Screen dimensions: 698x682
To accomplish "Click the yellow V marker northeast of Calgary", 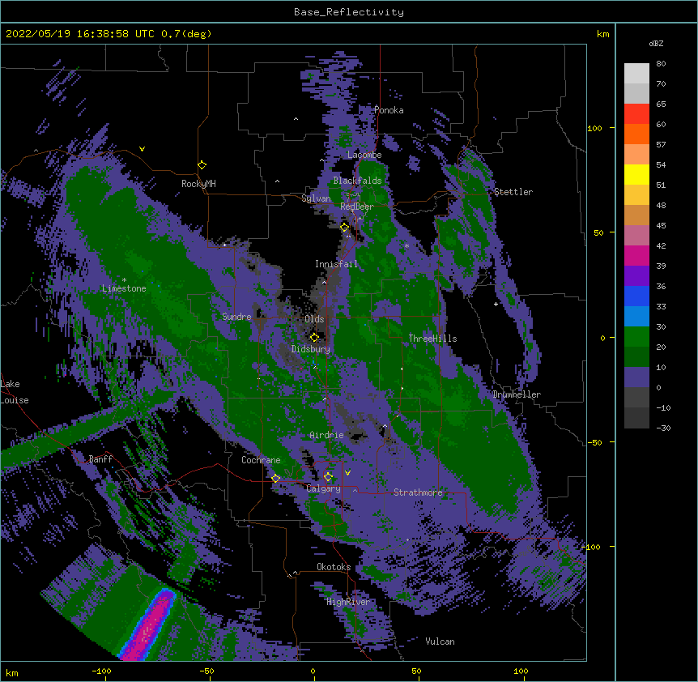I will pos(347,473).
